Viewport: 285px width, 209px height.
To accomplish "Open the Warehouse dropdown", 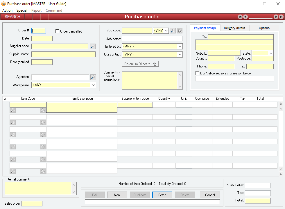I will (94, 85).
